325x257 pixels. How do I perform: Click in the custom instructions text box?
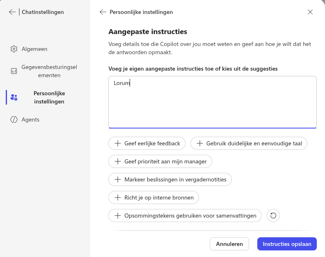click(212, 103)
